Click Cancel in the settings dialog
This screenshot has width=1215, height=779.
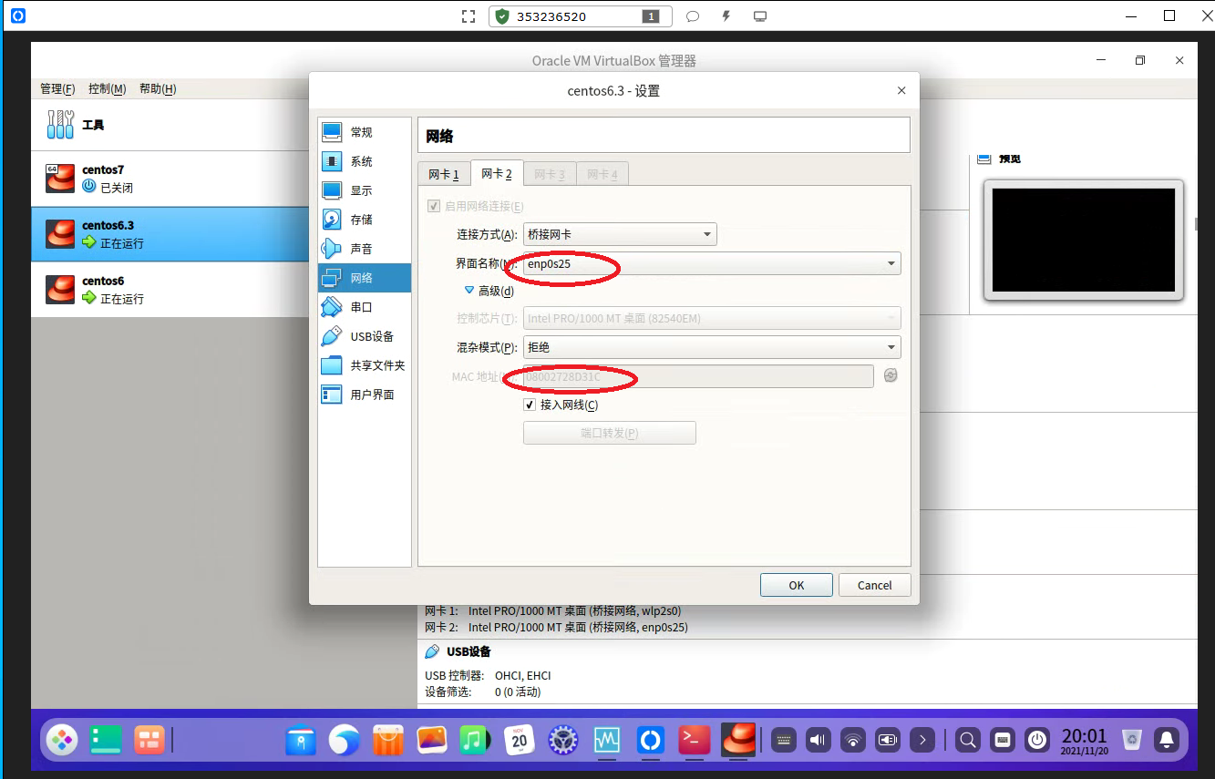[x=875, y=585]
